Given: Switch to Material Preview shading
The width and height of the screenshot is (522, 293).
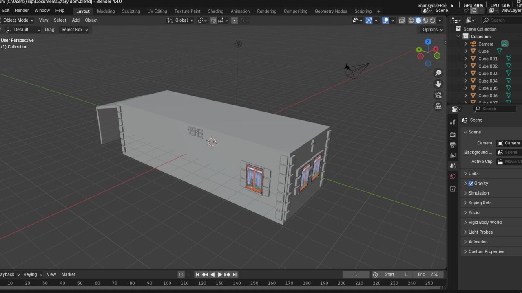Looking at the screenshot, I should click(426, 20).
